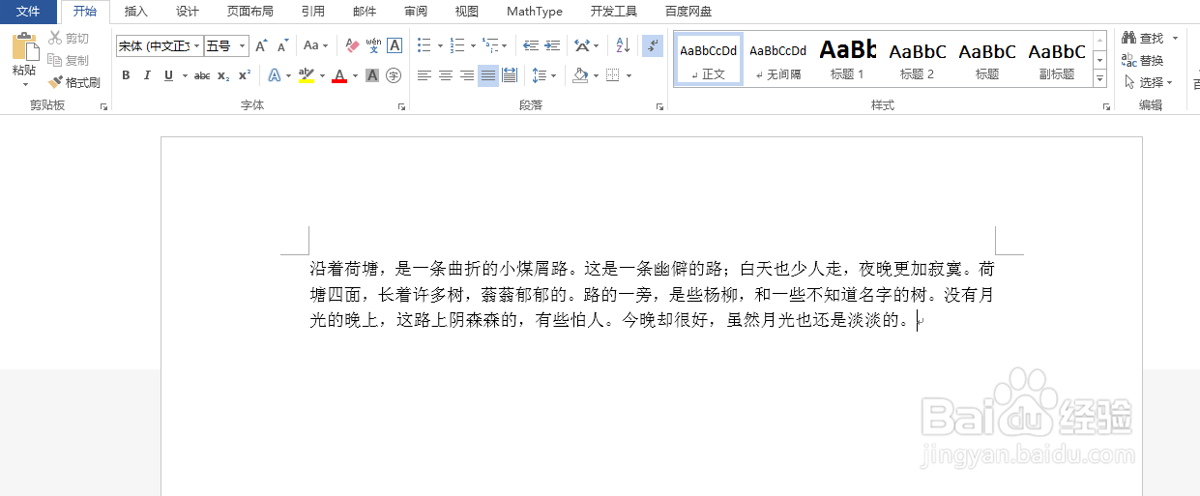The height and width of the screenshot is (496, 1200).
Task: Click the enclosed character (字) icon
Action: pyautogui.click(x=394, y=75)
